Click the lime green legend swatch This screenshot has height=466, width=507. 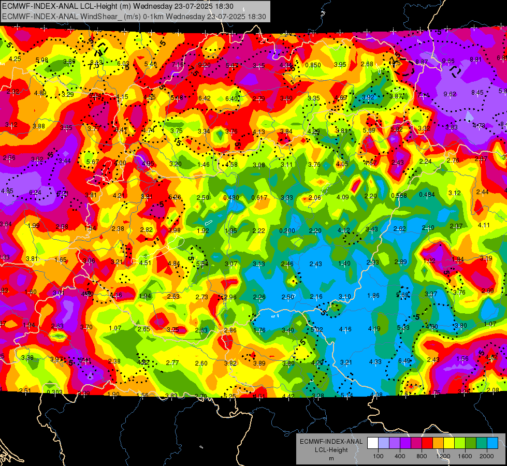[x=460, y=443]
